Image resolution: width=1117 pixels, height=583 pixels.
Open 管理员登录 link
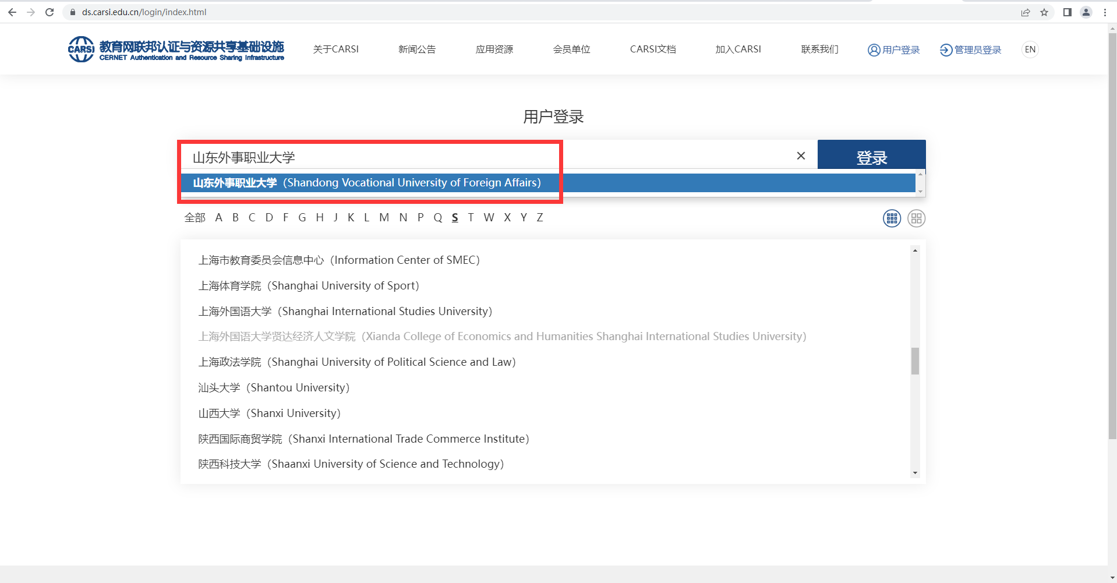tap(971, 50)
